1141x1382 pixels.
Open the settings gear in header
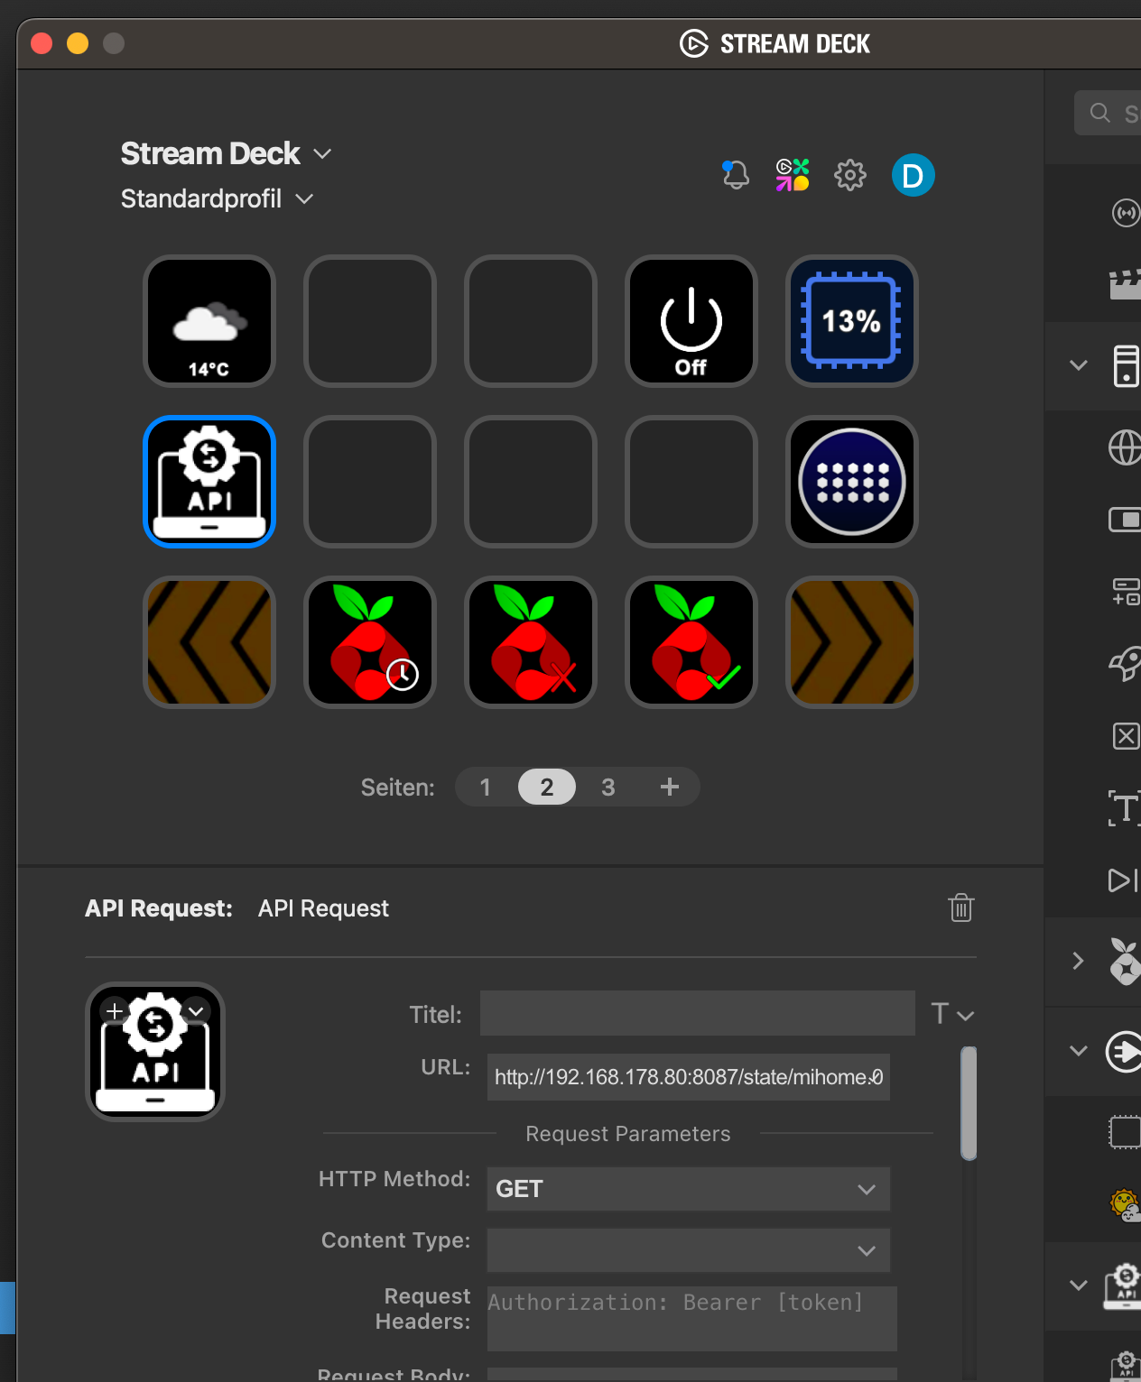(x=850, y=175)
